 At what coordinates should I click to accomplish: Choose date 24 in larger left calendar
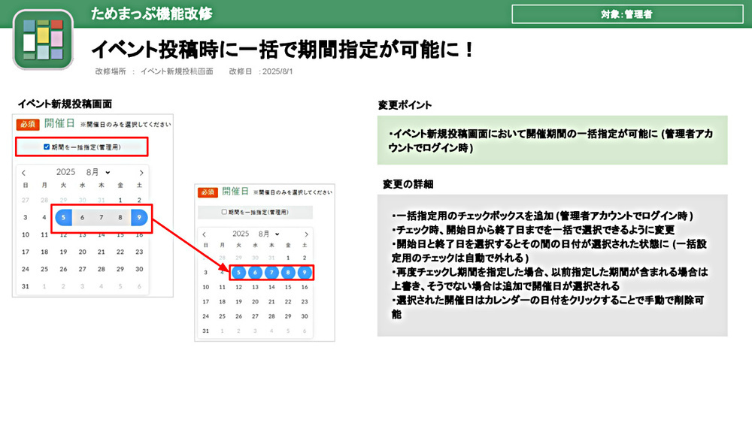click(x=26, y=269)
